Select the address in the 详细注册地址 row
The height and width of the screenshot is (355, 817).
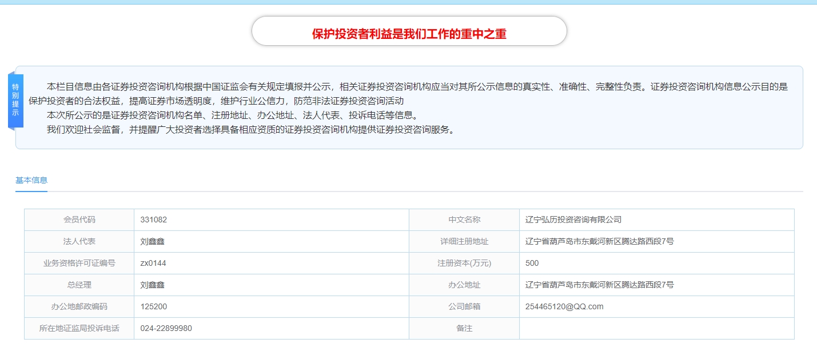[600, 241]
